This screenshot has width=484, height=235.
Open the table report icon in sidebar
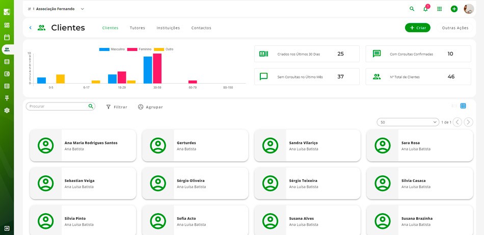(7, 86)
